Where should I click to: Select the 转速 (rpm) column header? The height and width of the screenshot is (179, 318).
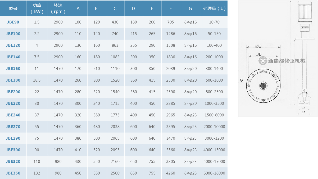58,8
